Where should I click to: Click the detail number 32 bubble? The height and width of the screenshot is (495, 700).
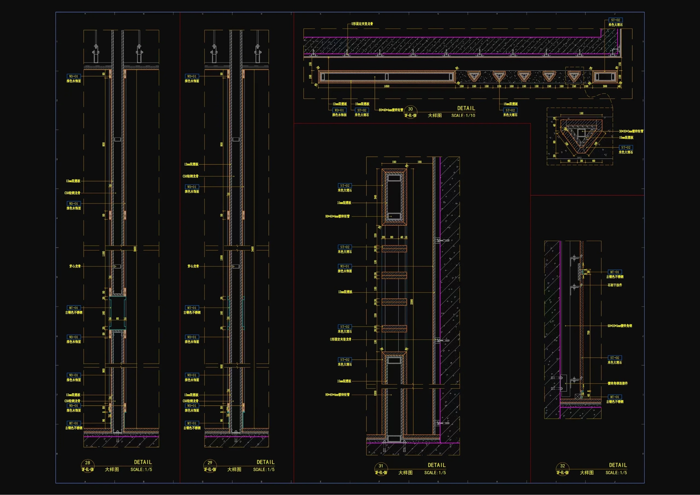[562, 469]
